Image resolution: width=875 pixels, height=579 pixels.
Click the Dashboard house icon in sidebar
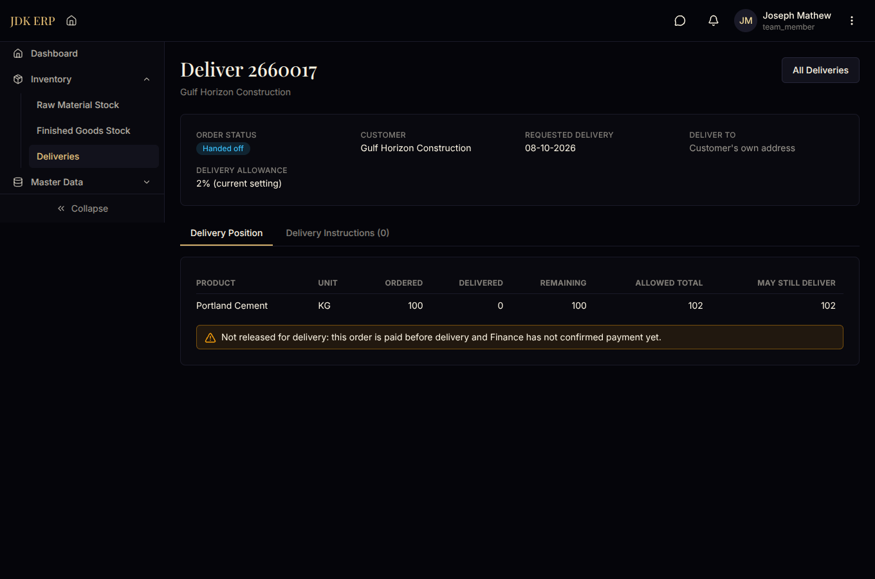click(x=18, y=53)
